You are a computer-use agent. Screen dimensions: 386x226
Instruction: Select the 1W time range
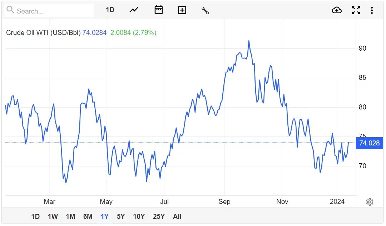click(x=53, y=216)
